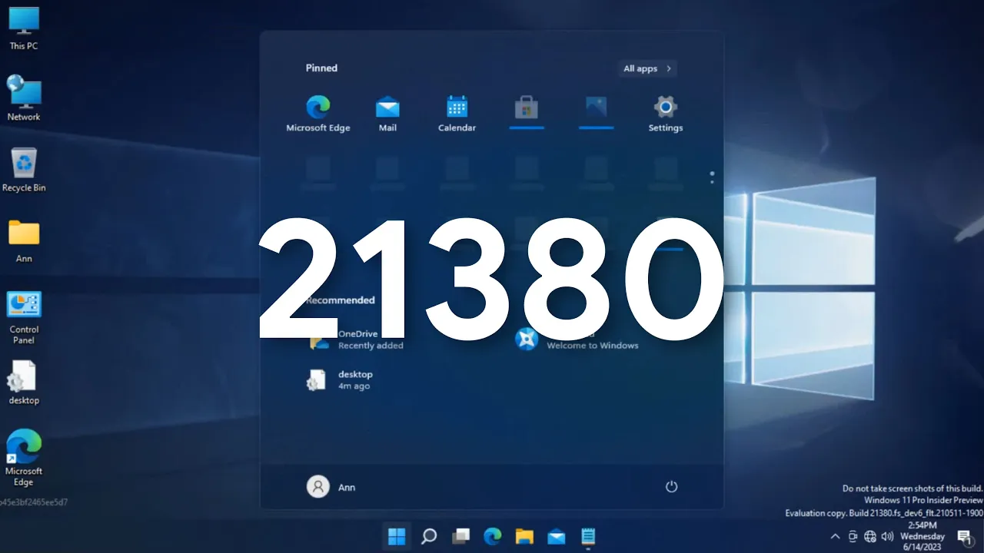Viewport: 984px width, 553px height.
Task: Switch pinned page using the dots
Action: (x=712, y=177)
